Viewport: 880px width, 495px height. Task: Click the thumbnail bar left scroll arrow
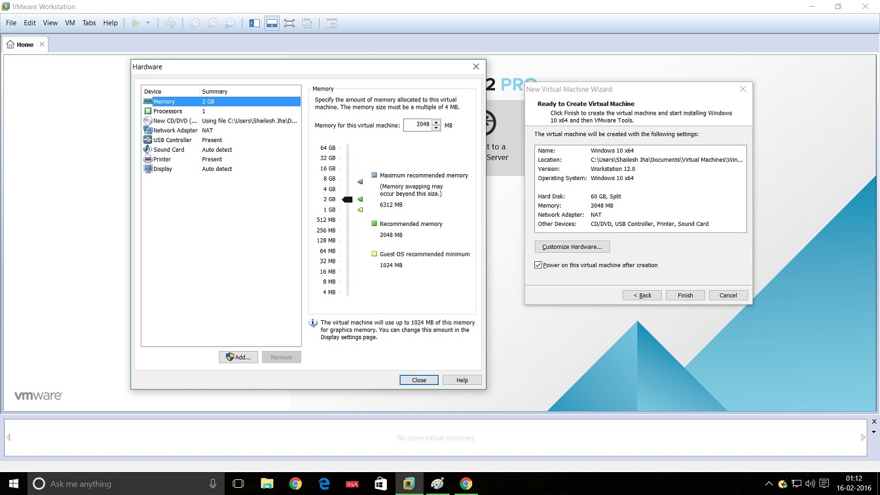pyautogui.click(x=9, y=438)
